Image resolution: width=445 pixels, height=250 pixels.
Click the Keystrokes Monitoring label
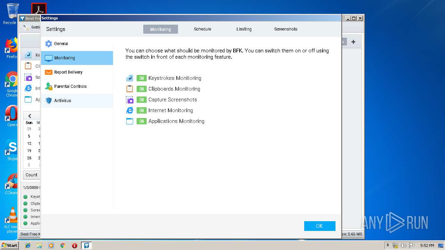[x=175, y=78]
